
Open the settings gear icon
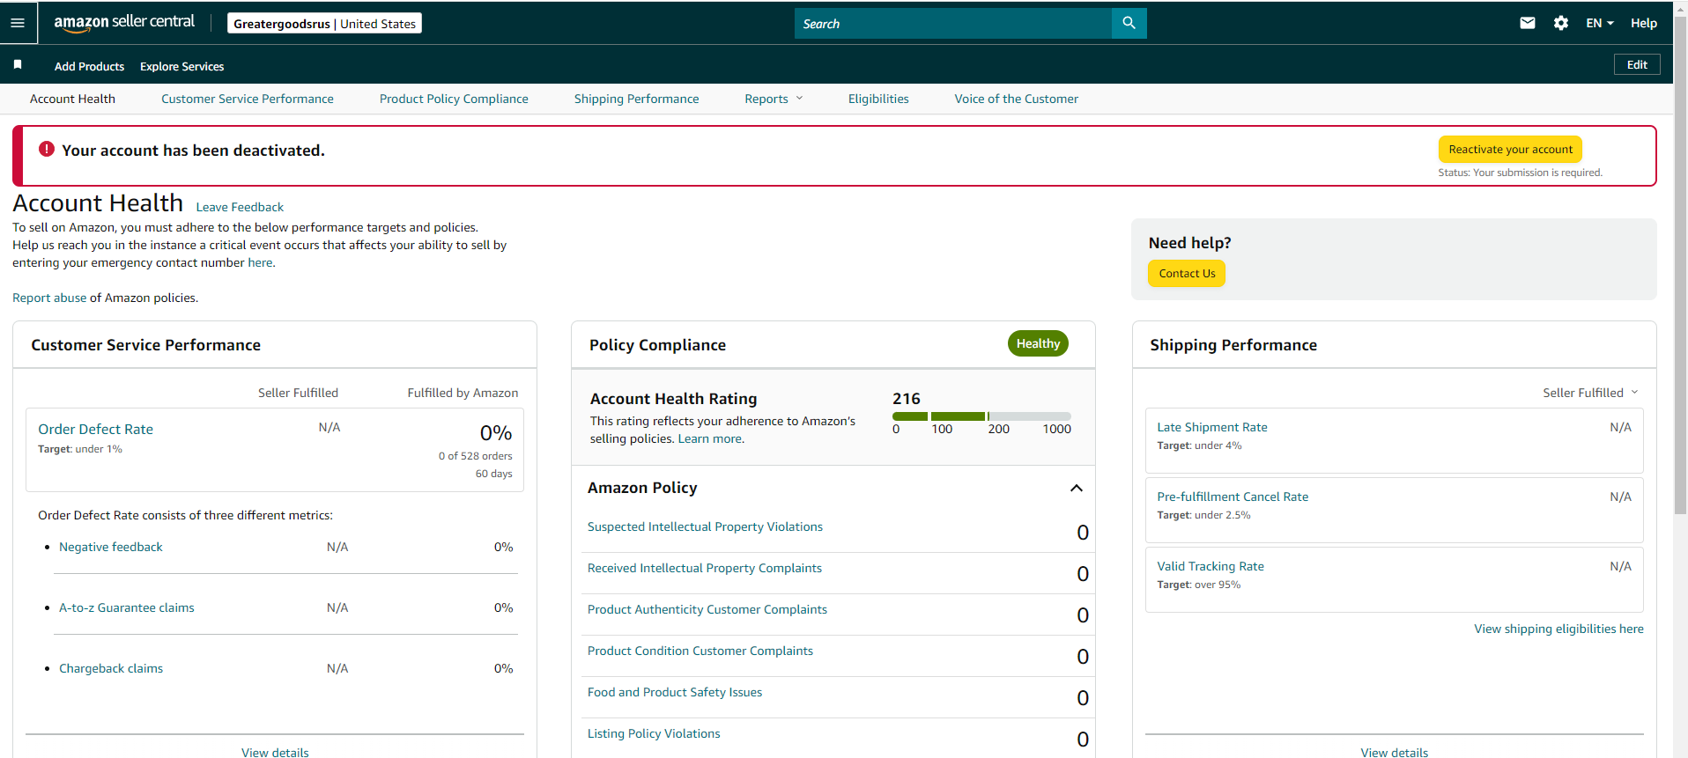[1561, 23]
